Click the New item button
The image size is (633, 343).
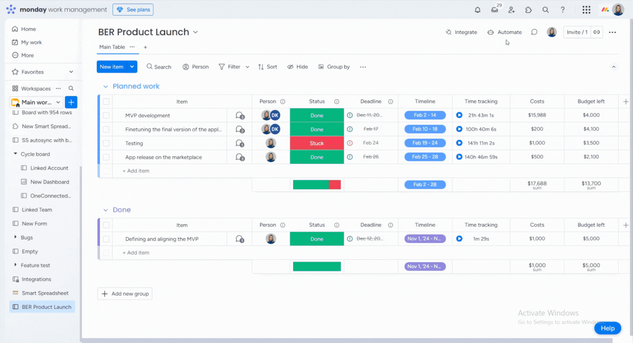[x=112, y=67]
